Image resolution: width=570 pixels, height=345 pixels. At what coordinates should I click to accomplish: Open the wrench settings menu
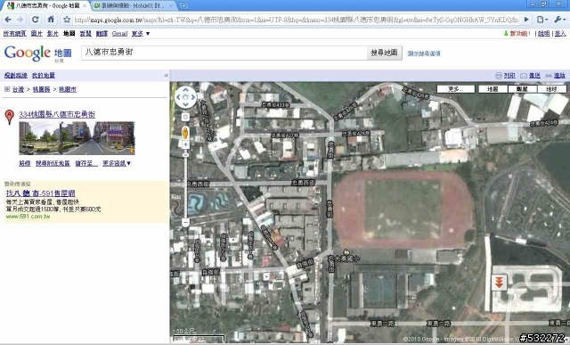pyautogui.click(x=559, y=20)
